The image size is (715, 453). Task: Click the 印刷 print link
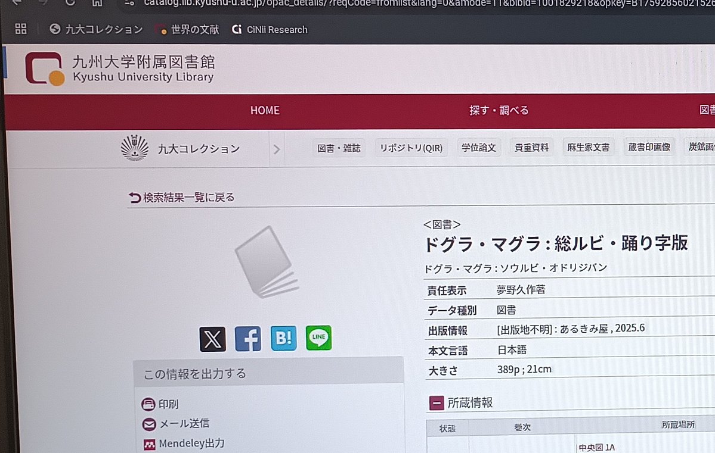168,404
